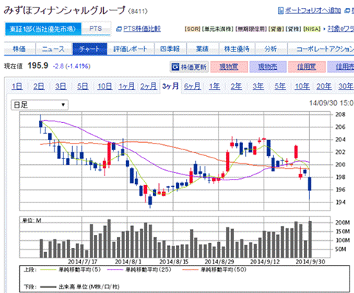354x293 pixels.
Task: Switch to the PTS market tab
Action: pyautogui.click(x=96, y=29)
